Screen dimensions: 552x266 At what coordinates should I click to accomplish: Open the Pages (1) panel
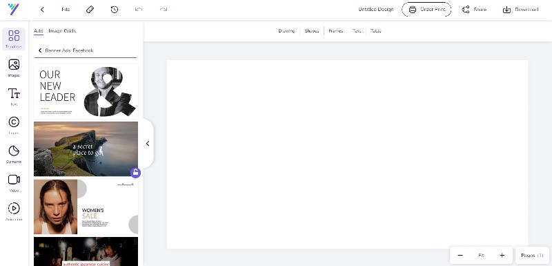tap(532, 256)
